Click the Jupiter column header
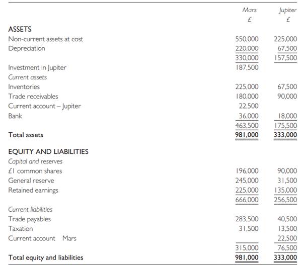 point(288,10)
